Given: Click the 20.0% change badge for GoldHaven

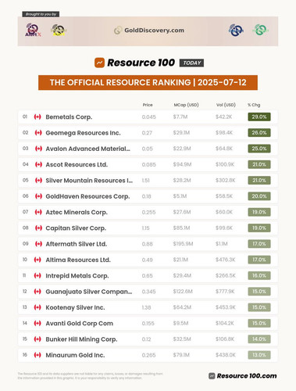Looking at the screenshot, I should coord(259,196).
